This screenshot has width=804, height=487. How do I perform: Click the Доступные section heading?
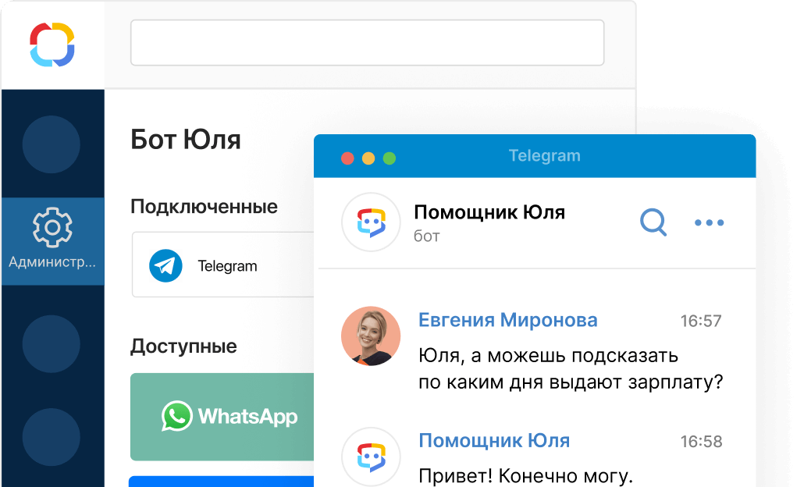[x=183, y=346]
